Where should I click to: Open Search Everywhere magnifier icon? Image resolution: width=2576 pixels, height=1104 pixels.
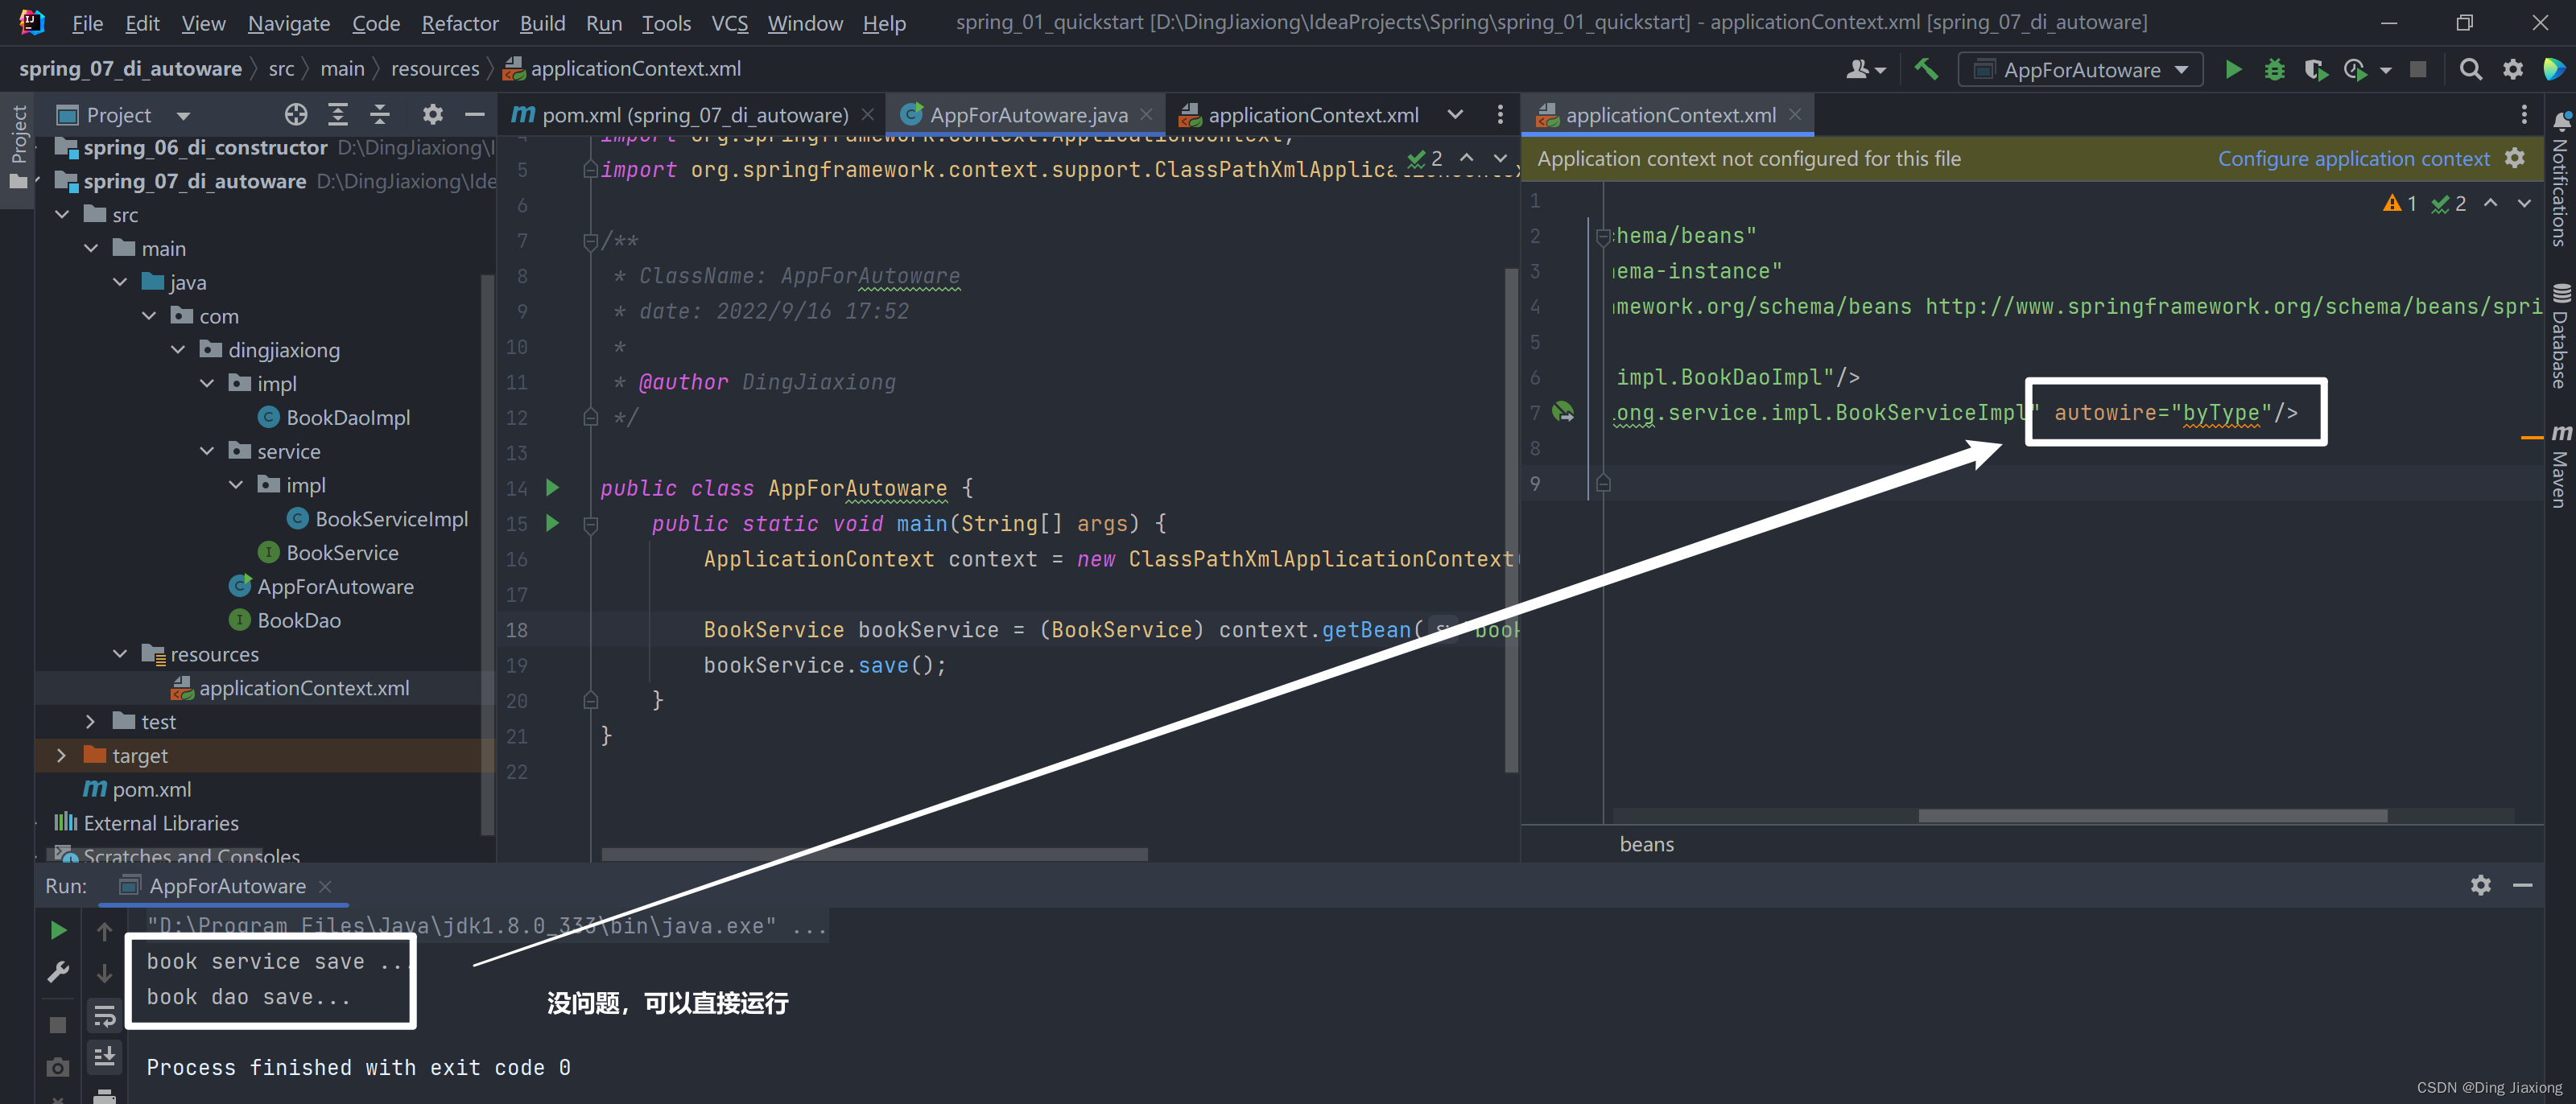click(x=2470, y=69)
